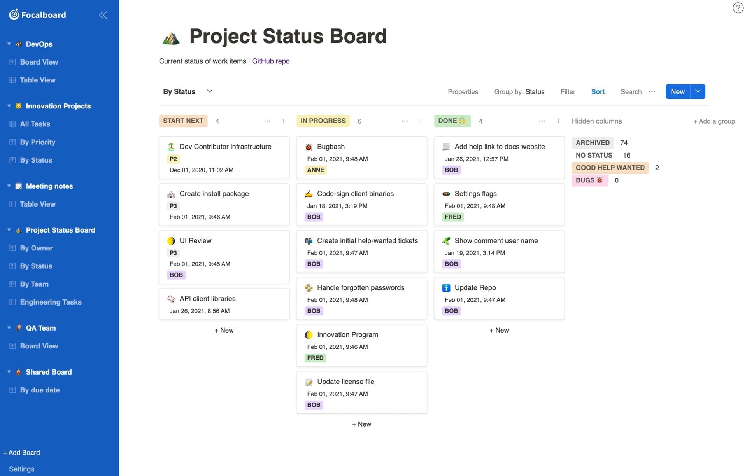The width and height of the screenshot is (747, 476).
Task: Click the collapse sidebar arrow icon
Action: pyautogui.click(x=103, y=15)
